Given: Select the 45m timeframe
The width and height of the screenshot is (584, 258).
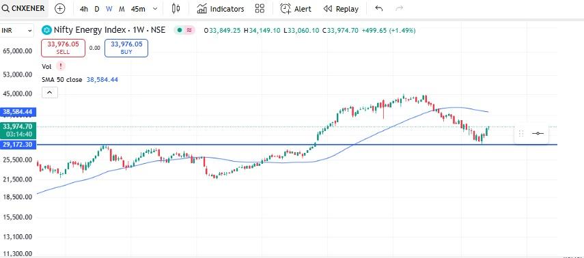Looking at the screenshot, I should pos(138,9).
